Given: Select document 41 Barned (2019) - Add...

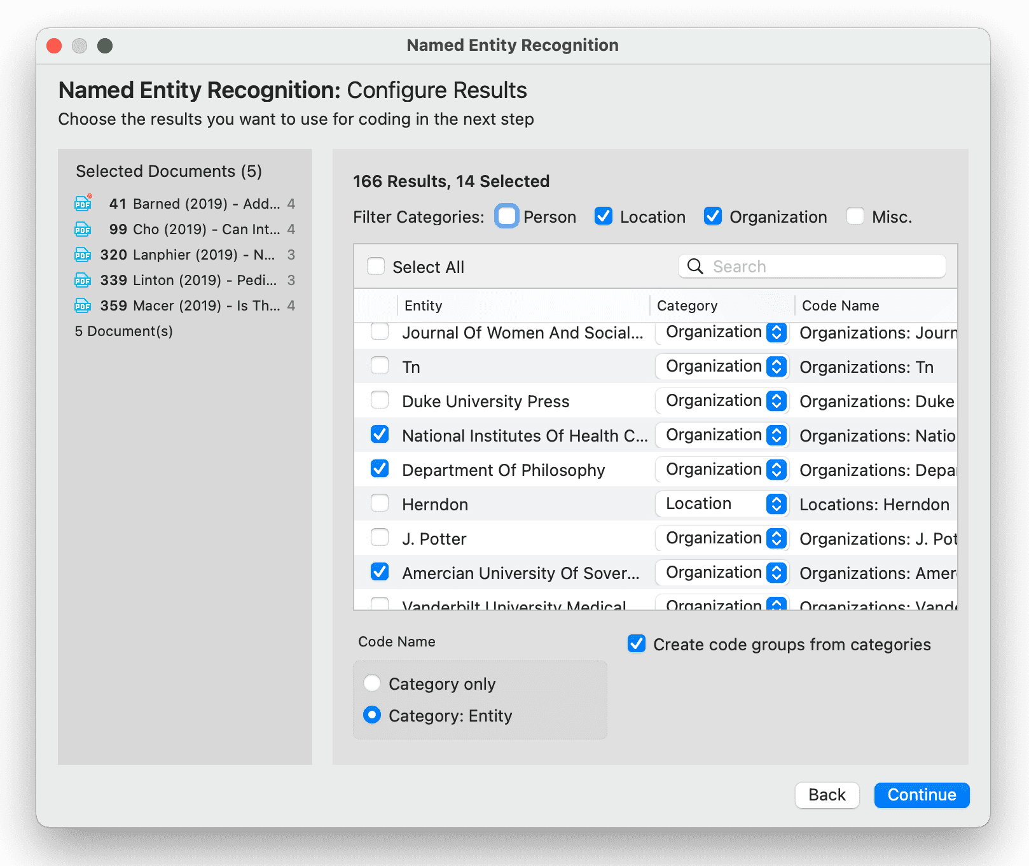Looking at the screenshot, I should click(x=185, y=204).
